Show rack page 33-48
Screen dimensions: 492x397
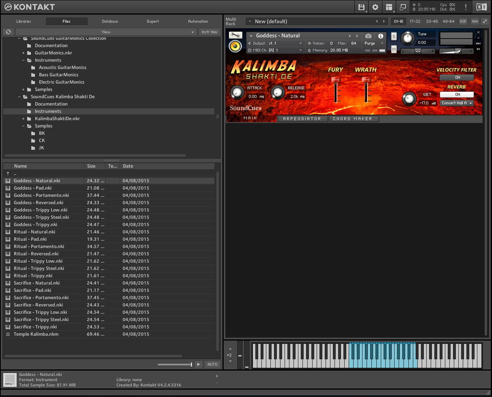(x=432, y=21)
